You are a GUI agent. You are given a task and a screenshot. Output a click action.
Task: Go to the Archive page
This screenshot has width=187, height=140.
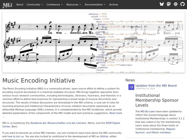click(x=114, y=5)
